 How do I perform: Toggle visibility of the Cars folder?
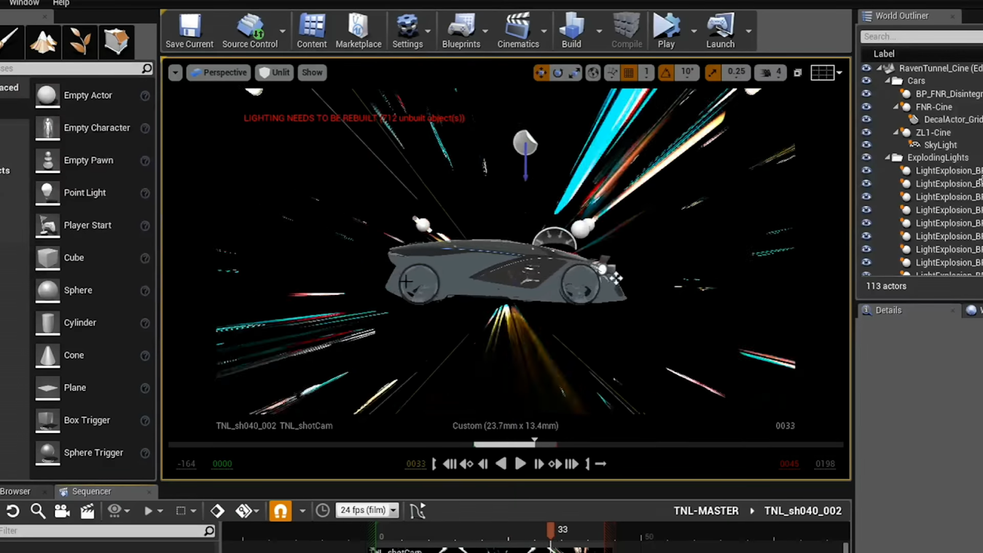[x=866, y=80]
